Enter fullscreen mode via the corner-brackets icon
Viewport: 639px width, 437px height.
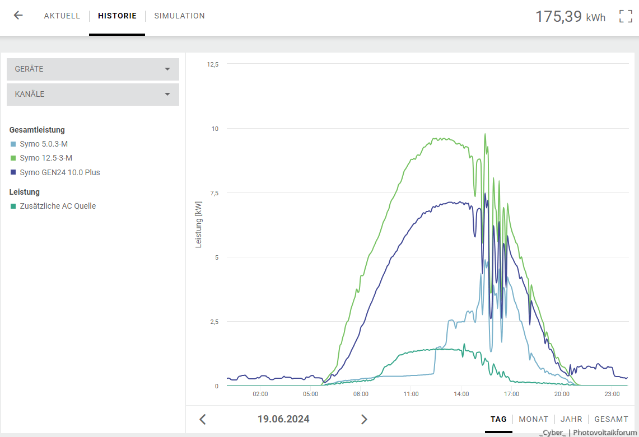(x=626, y=16)
